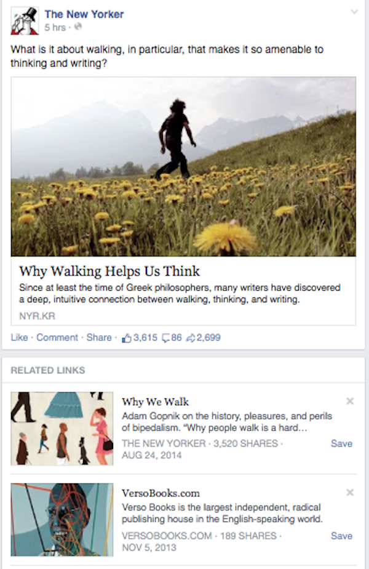Click the thumbs-up likes count icon
Image resolution: width=369 pixels, height=569 pixels.
click(x=127, y=338)
